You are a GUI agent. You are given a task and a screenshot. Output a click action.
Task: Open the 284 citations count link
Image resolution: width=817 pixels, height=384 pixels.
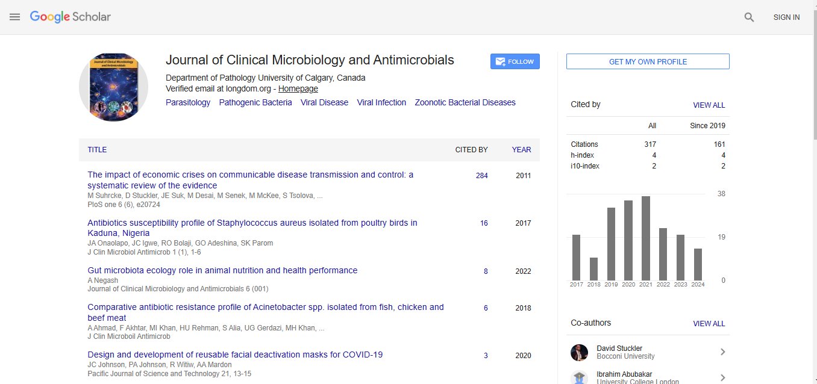(481, 176)
